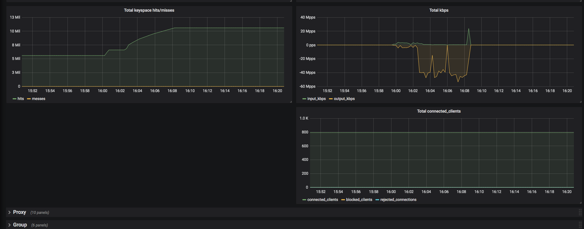Image resolution: width=584 pixels, height=229 pixels.
Task: Toggle the input_kbps legend series
Action: click(x=316, y=99)
